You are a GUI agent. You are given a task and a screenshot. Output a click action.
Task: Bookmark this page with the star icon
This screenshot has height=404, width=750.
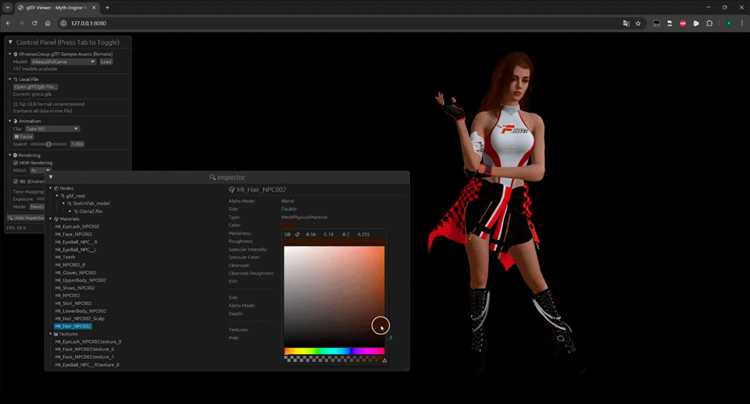tap(638, 23)
